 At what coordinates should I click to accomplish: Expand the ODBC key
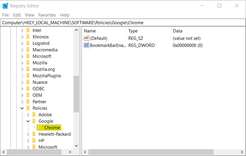coord(22,89)
